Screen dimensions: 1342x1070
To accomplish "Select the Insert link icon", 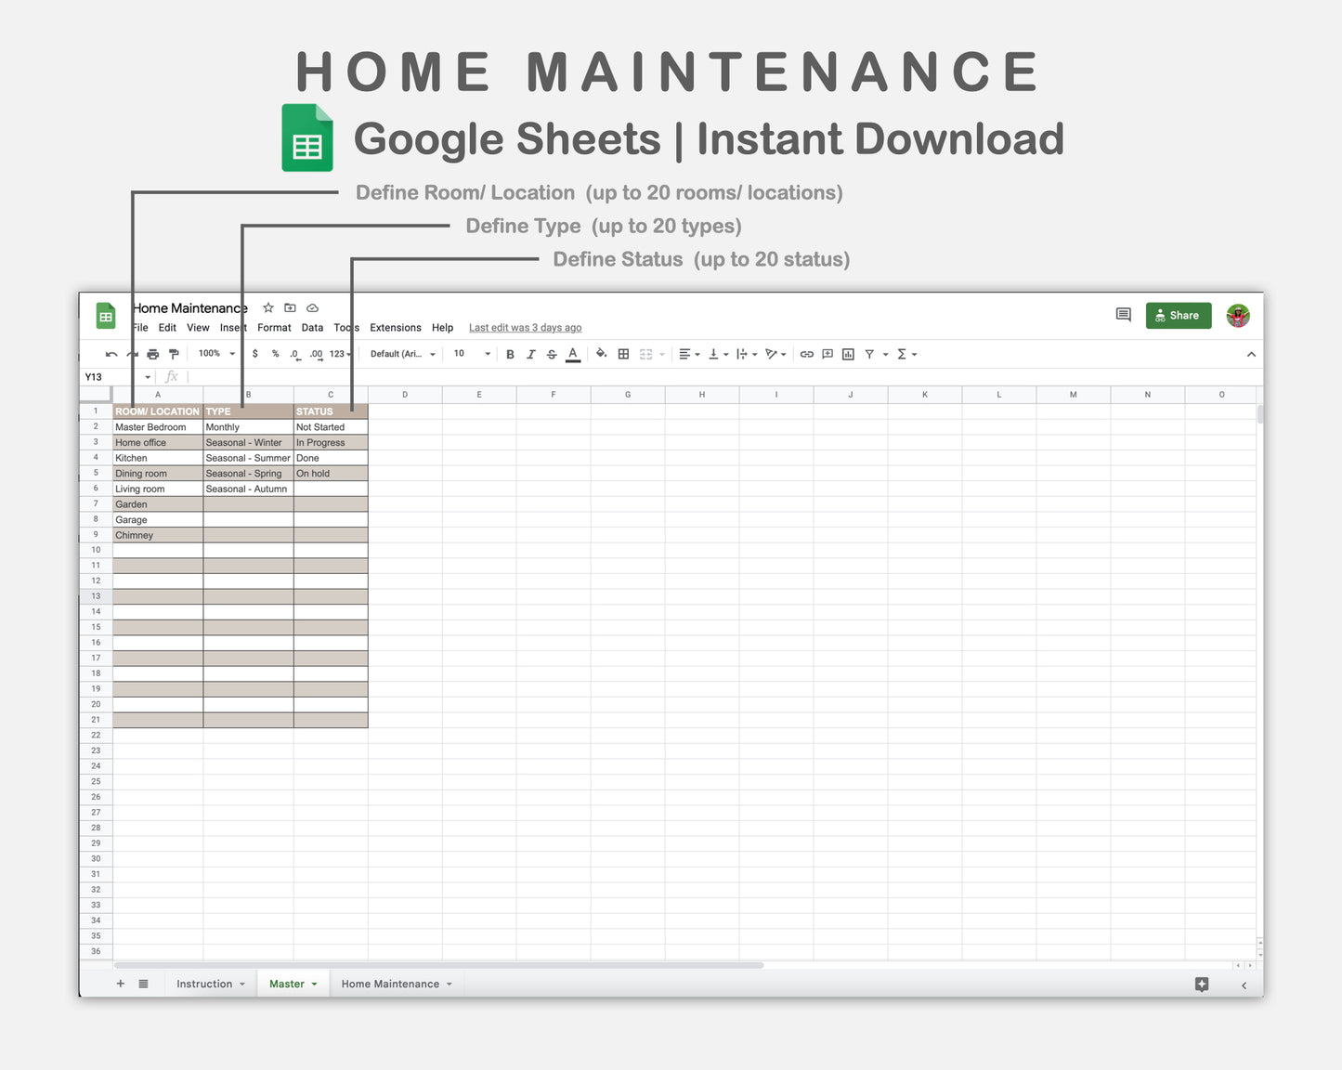I will click(x=805, y=354).
